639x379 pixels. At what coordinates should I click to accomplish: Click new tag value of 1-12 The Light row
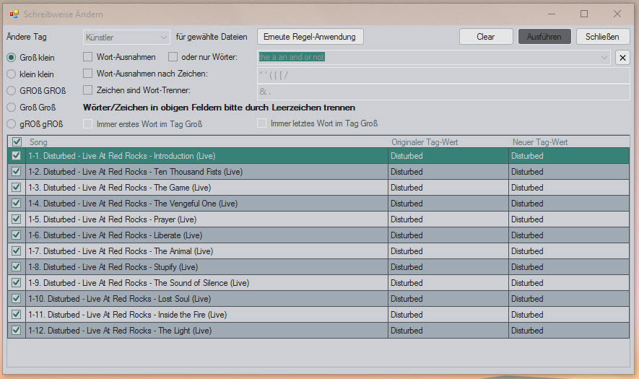(569, 331)
